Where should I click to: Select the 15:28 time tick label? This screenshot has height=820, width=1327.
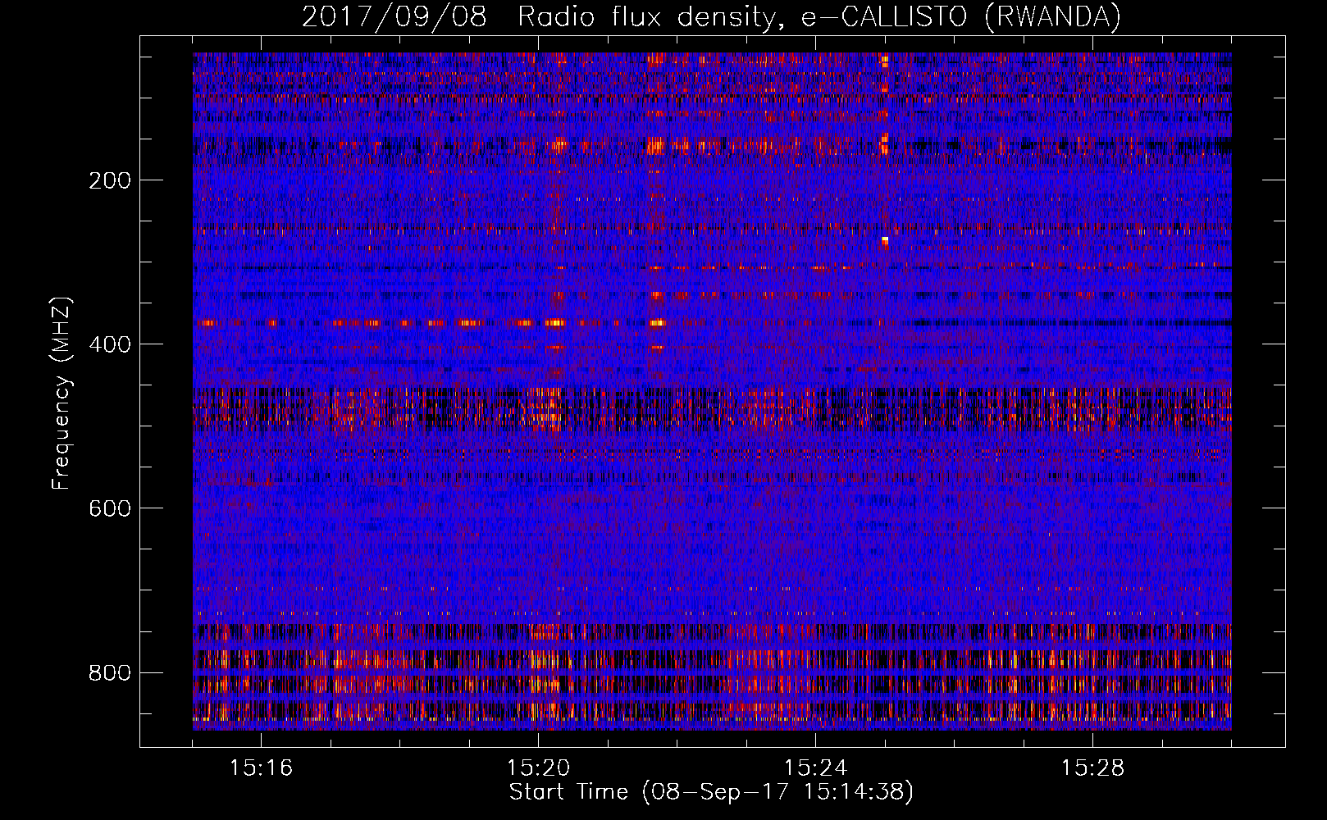(x=1092, y=768)
